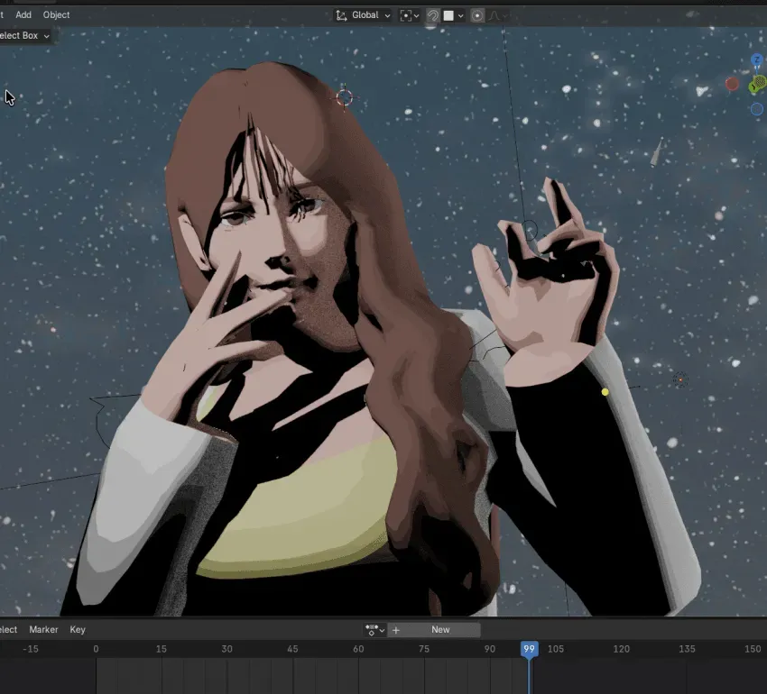
Task: Click the negative Z axis gizmo circle
Action: click(x=757, y=108)
